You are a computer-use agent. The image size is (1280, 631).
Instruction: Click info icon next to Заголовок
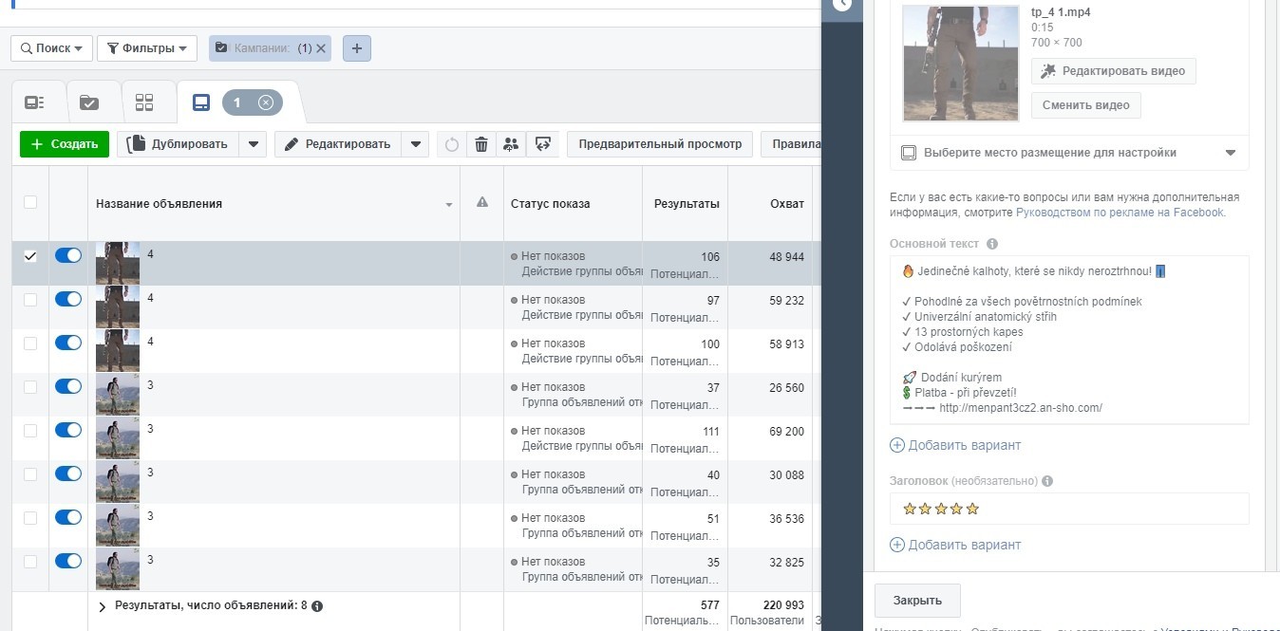1047,481
